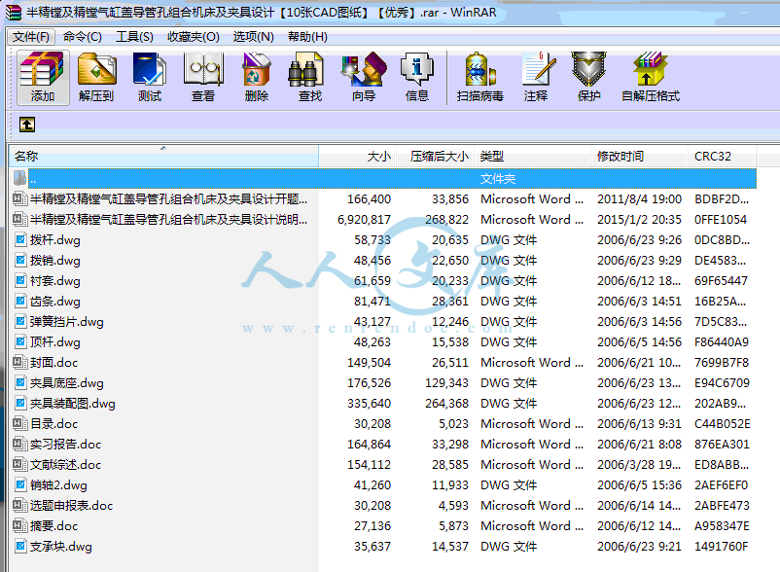
Task: Click the Word icon of 文献综述.doc
Action: [19, 464]
